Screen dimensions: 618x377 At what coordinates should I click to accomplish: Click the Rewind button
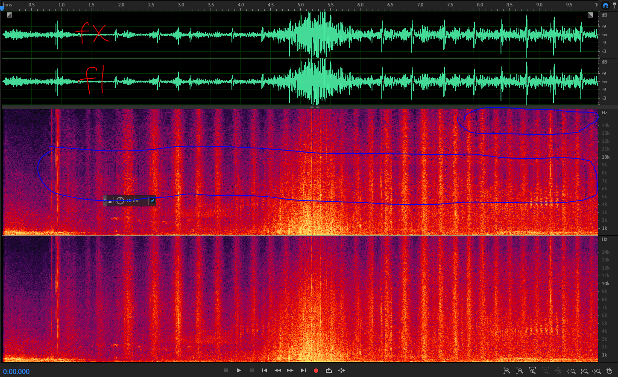(278, 371)
